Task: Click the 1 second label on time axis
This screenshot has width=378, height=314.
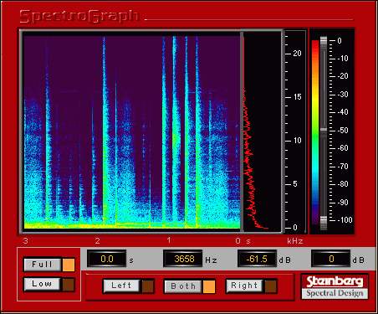Action: 169,240
